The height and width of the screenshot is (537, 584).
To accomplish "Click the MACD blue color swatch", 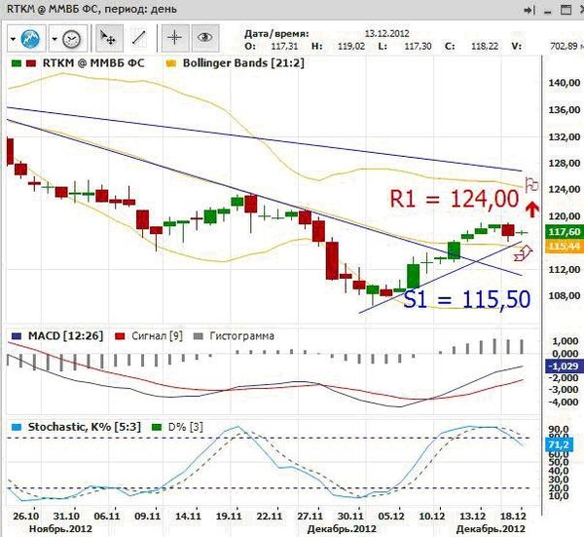I will pos(17,336).
